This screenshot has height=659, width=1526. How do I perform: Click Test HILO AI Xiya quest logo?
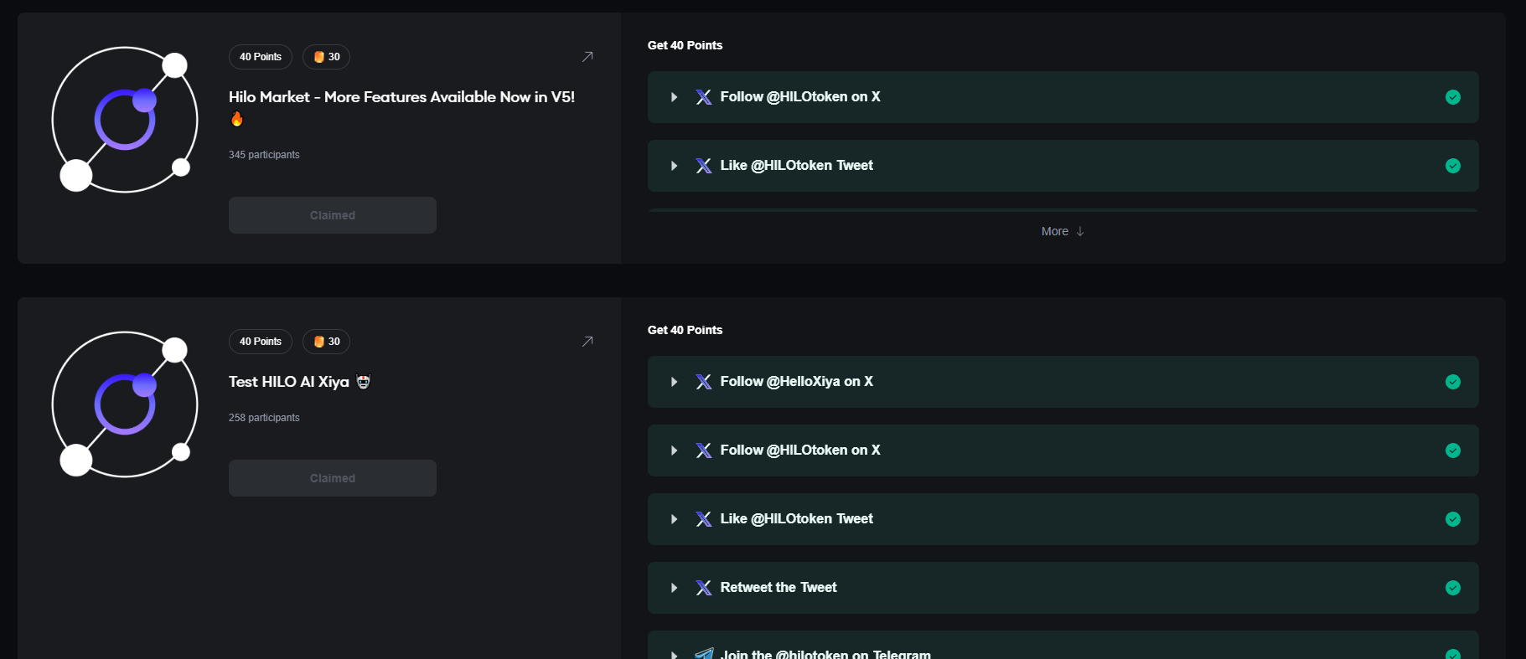[125, 404]
